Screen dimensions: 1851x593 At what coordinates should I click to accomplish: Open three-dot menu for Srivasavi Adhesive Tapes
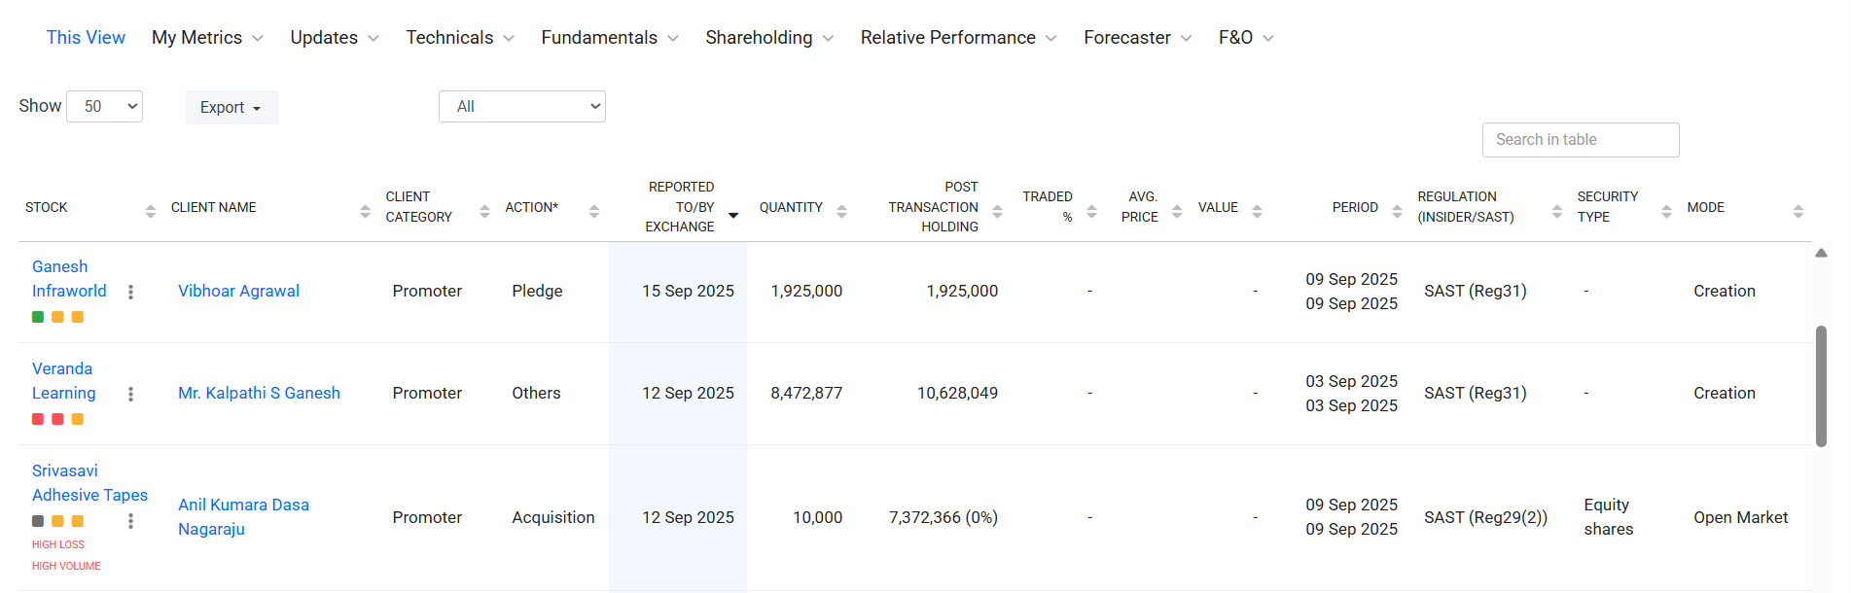(130, 521)
